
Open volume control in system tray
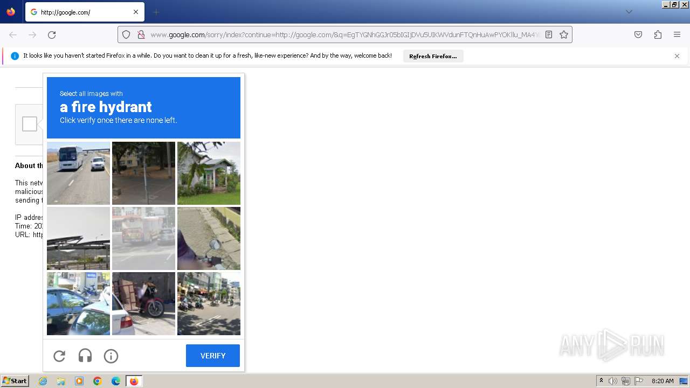[613, 381]
